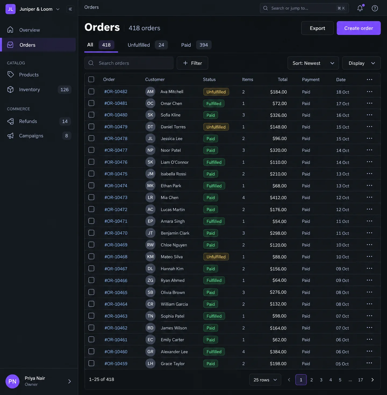Go to next page arrow
This screenshot has width=387, height=395.
pos(372,380)
